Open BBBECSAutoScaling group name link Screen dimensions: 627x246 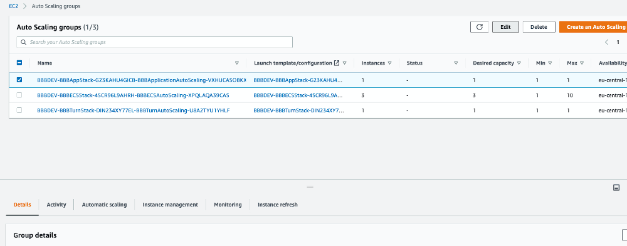click(133, 95)
